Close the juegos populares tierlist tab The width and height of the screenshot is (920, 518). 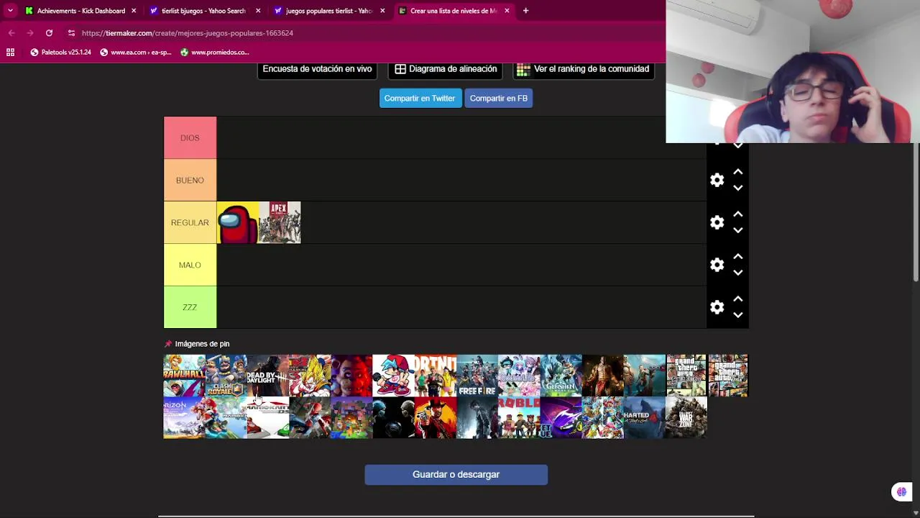coord(382,11)
